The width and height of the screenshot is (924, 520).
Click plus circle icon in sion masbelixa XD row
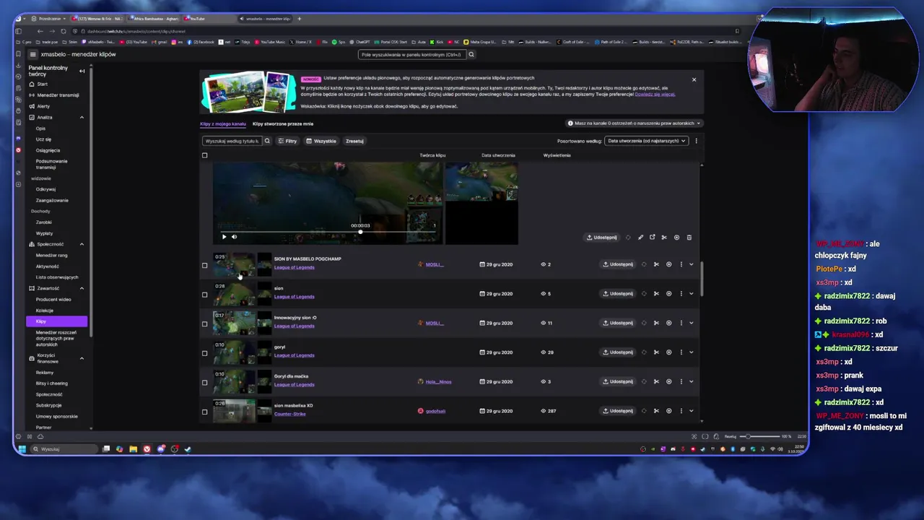(x=668, y=411)
